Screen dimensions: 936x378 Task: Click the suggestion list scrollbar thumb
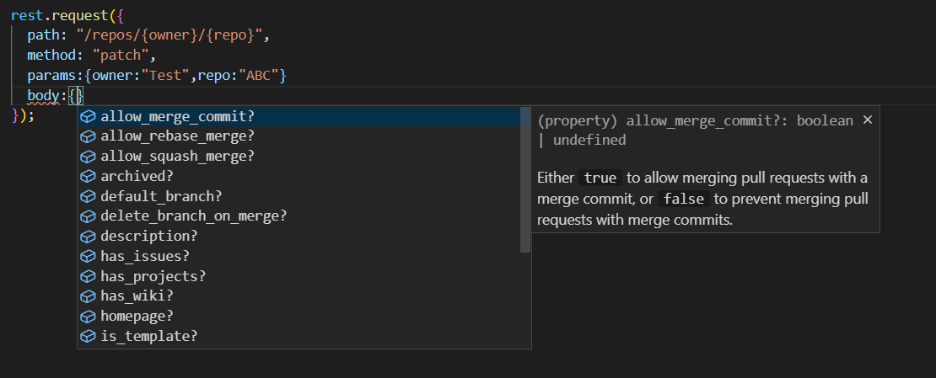click(525, 179)
